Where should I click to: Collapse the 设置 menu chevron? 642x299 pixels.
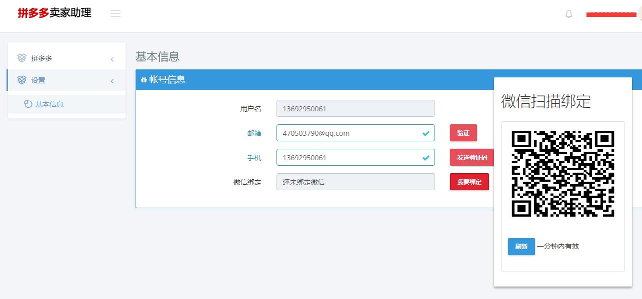click(x=112, y=81)
